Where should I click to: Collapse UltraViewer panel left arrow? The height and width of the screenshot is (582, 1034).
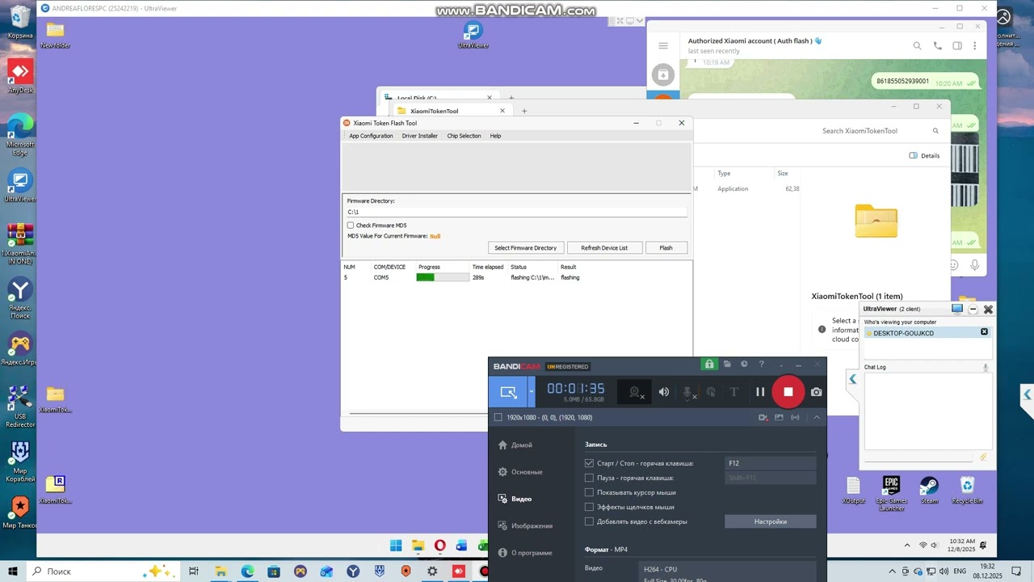(x=852, y=379)
